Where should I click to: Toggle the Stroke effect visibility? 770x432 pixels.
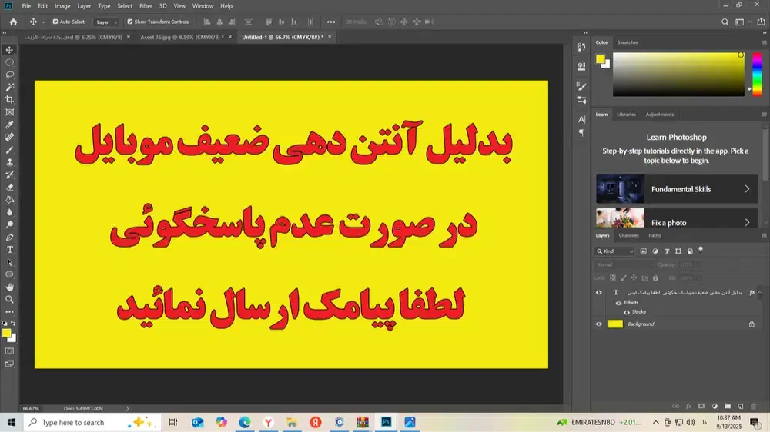pos(627,313)
